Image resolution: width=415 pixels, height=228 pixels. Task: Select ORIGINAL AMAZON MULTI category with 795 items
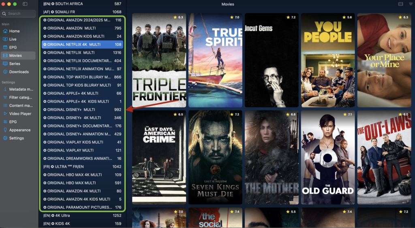(x=82, y=28)
